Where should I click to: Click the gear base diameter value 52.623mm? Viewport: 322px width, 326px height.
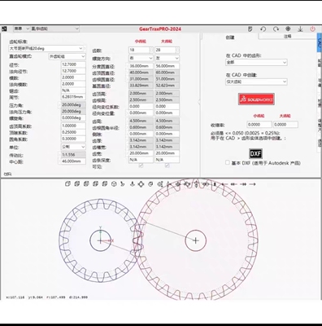coord(167,86)
